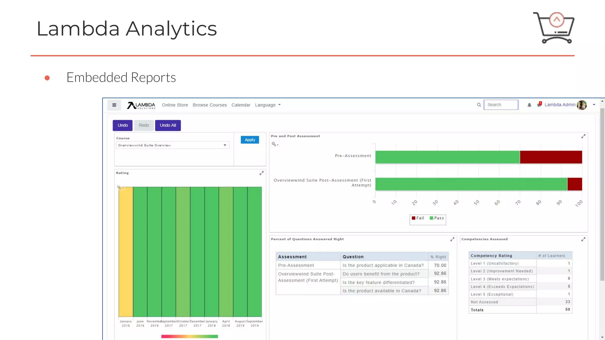This screenshot has height=340, width=605.
Task: Open the hamburger navigation menu
Action: [114, 105]
